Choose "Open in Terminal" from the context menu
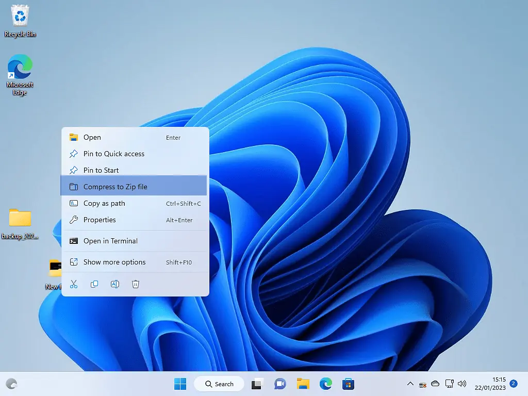This screenshot has width=528, height=396. (110, 241)
